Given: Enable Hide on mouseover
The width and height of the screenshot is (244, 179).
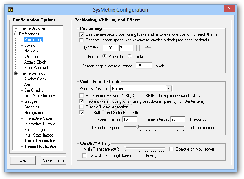Looking at the screenshot, I should pos(82,96).
